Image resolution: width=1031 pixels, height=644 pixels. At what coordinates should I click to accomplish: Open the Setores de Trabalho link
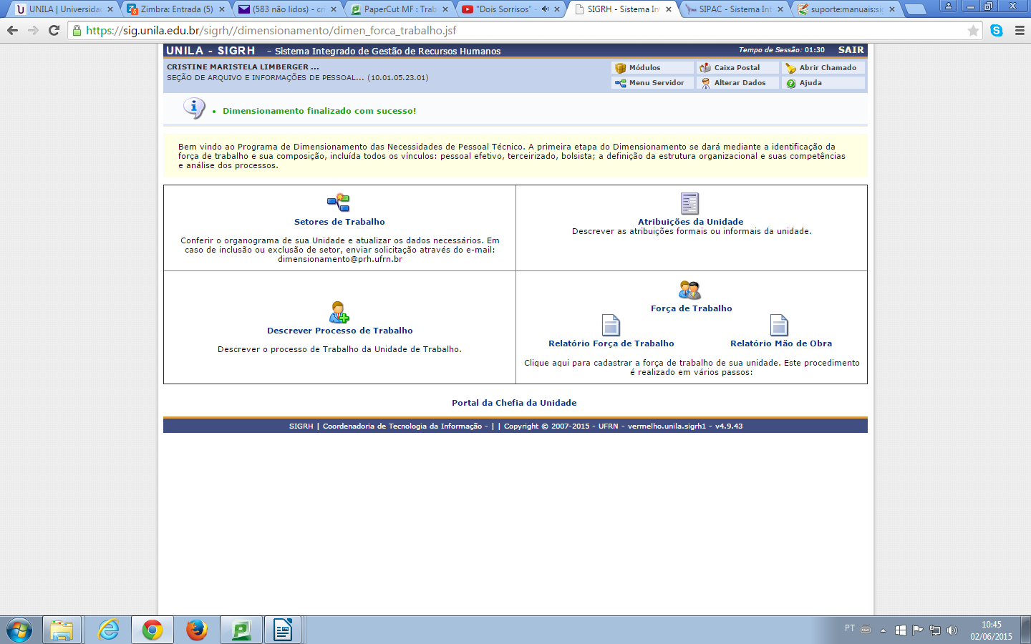[339, 222]
